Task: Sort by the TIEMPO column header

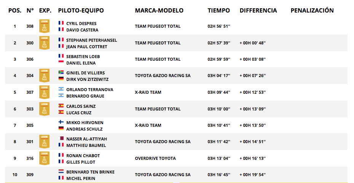Action: coord(218,10)
